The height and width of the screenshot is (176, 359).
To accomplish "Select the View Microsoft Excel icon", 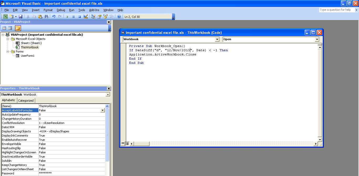I will point(6,16).
